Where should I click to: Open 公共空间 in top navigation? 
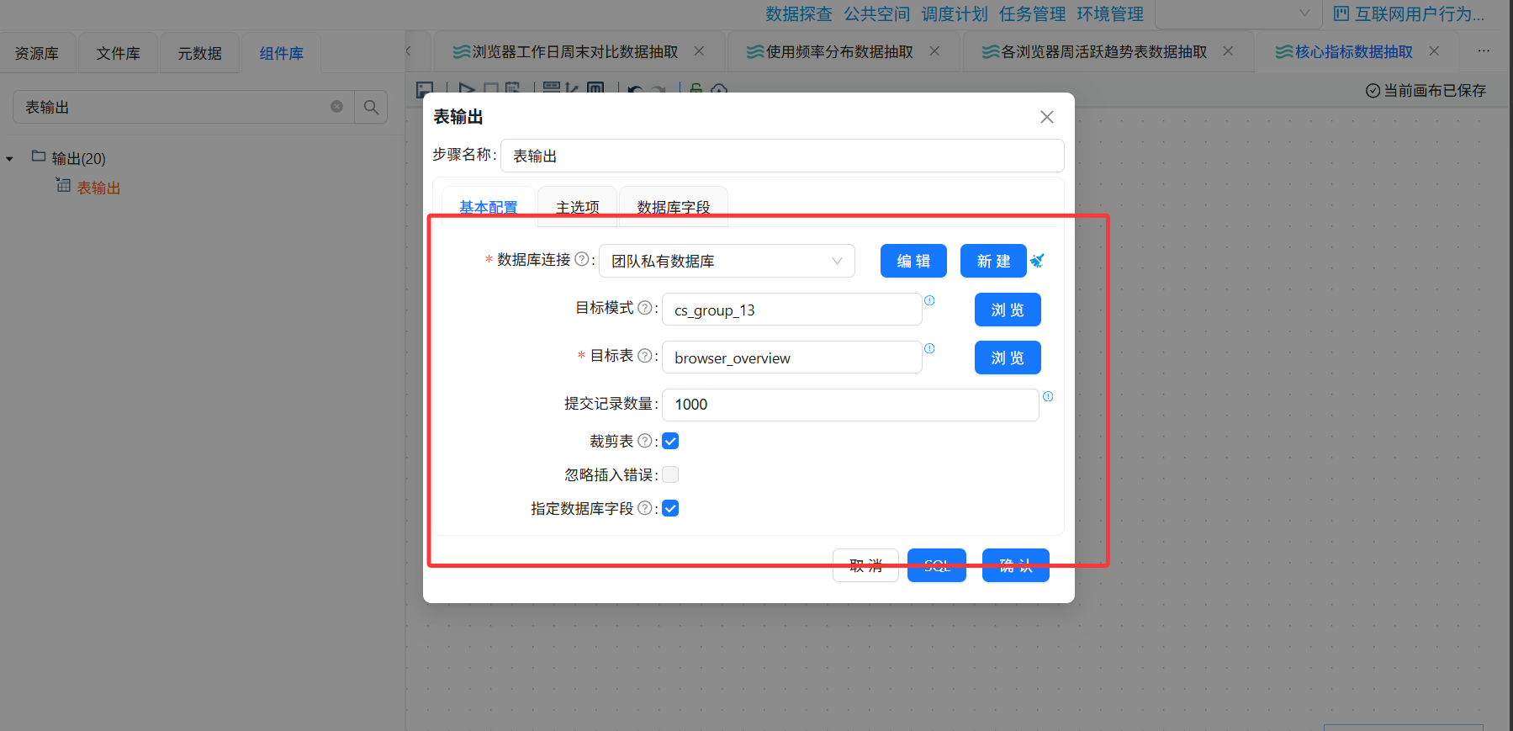point(877,13)
